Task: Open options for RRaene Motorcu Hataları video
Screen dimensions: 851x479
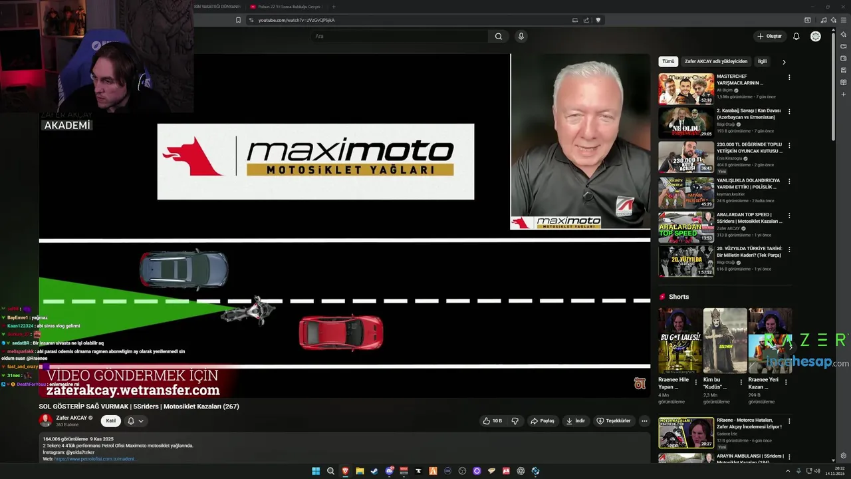Action: (789, 421)
